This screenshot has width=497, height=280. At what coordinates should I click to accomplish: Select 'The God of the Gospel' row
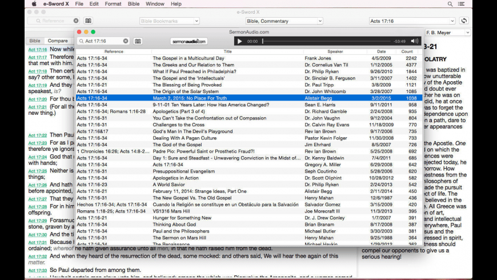(249, 145)
